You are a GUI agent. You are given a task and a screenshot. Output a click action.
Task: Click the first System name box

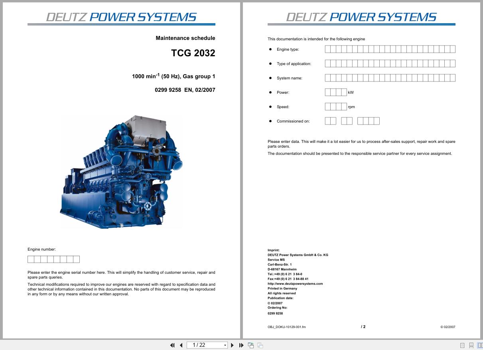328,78
